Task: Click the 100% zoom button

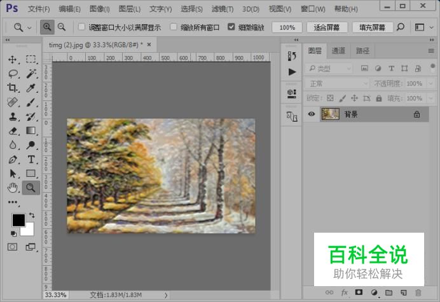Action: 287,27
